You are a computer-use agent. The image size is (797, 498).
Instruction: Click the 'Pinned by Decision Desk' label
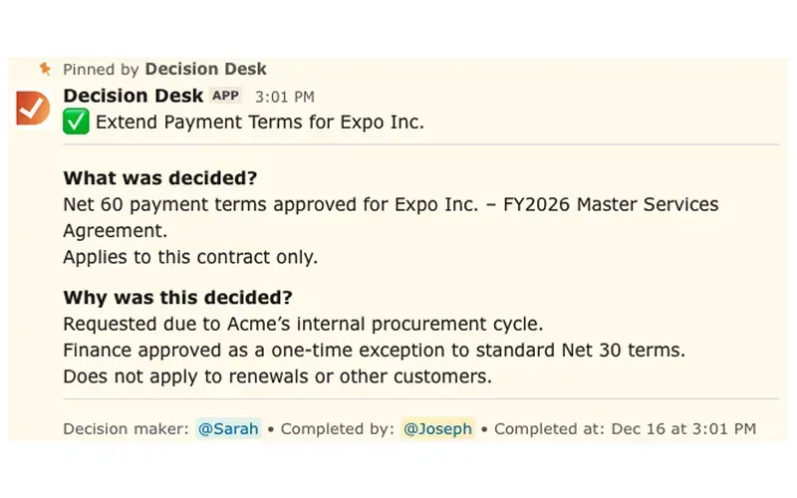[164, 69]
